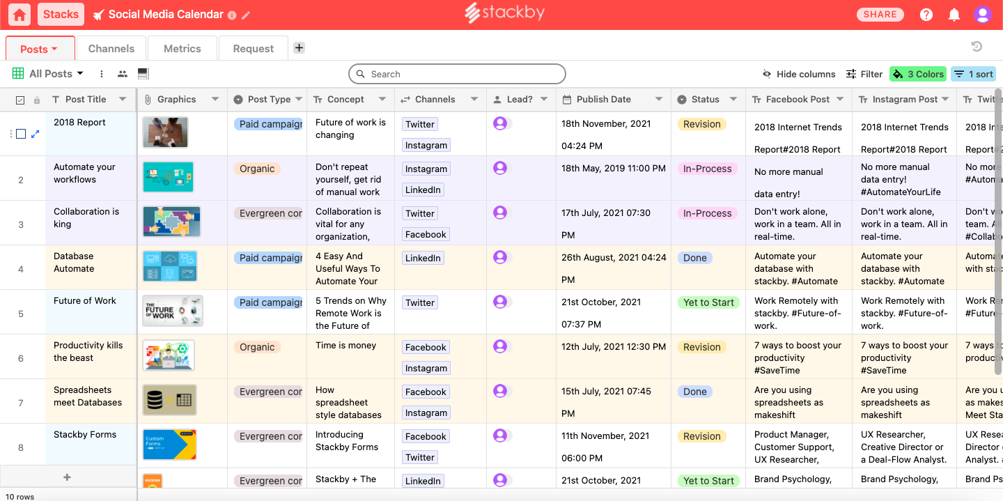Add a new row with the plus icon
This screenshot has height=501, width=1003.
click(68, 477)
